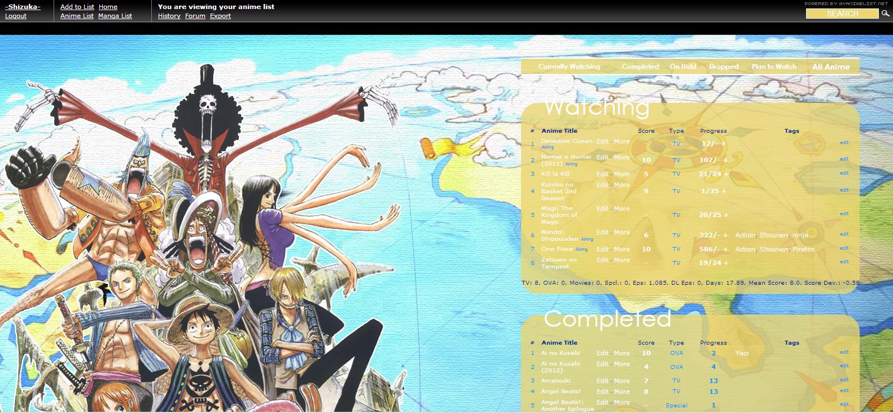Expand More for Kuroko no Basket
893x413 pixels.
[621, 185]
